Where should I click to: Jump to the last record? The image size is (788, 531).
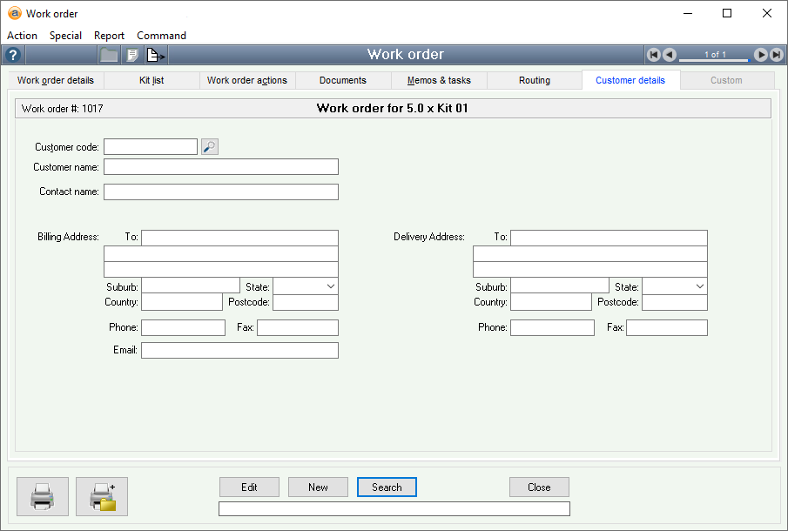[776, 55]
